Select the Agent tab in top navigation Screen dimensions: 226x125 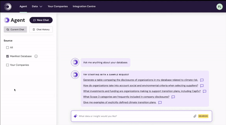[x=23, y=6]
